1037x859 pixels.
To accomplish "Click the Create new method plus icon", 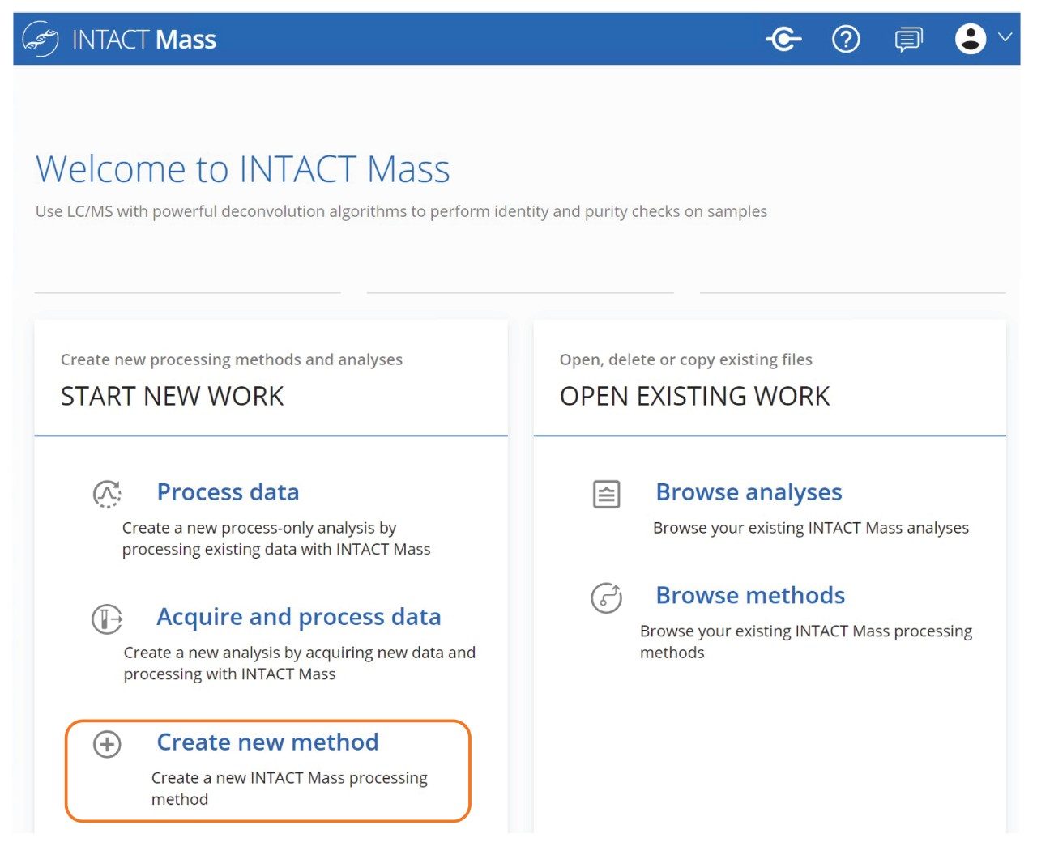I will 107,744.
